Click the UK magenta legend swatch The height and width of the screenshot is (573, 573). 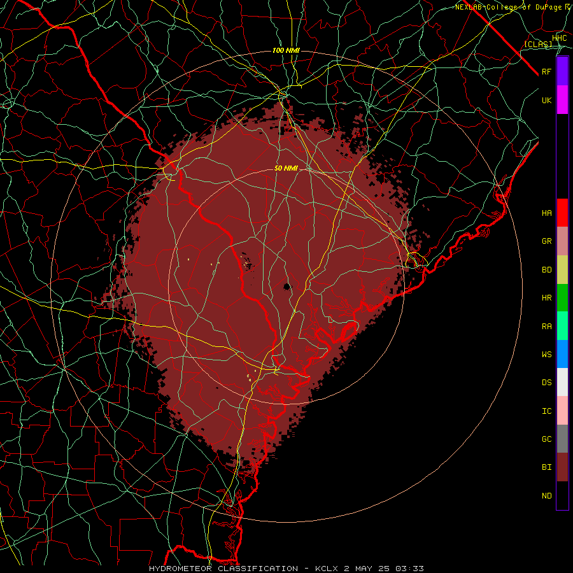(x=562, y=100)
